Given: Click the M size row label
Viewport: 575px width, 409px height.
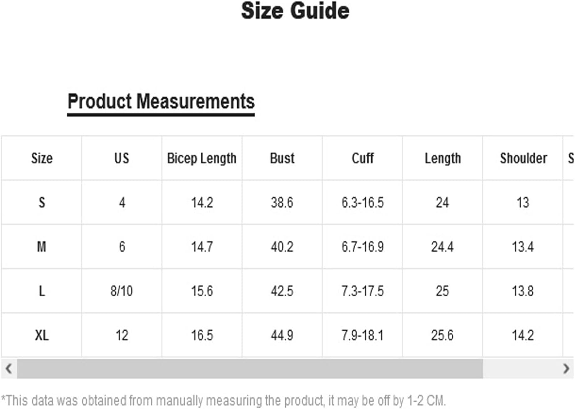Looking at the screenshot, I should click(x=42, y=247).
